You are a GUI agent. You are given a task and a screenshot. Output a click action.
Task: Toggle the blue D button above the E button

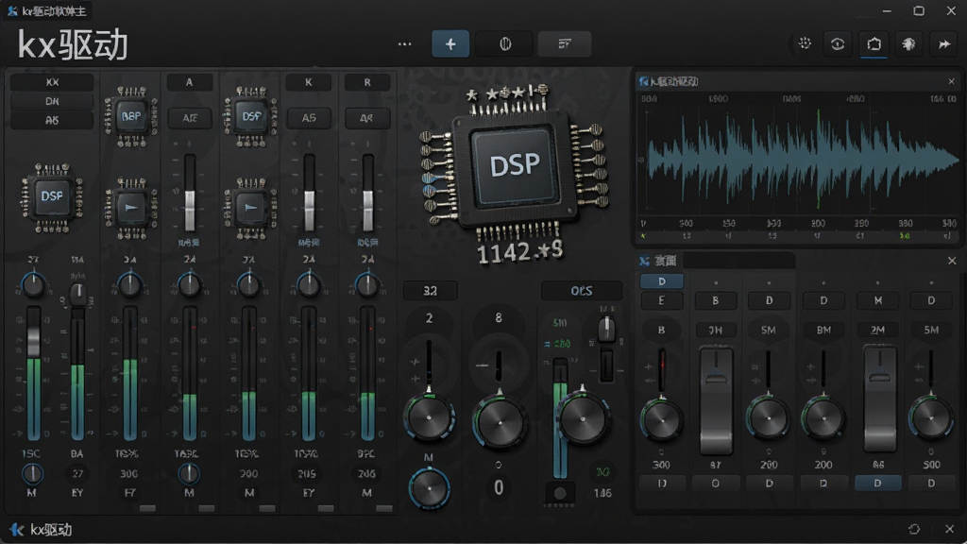(x=662, y=281)
